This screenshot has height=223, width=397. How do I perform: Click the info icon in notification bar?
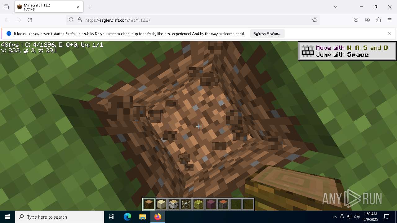[9, 33]
